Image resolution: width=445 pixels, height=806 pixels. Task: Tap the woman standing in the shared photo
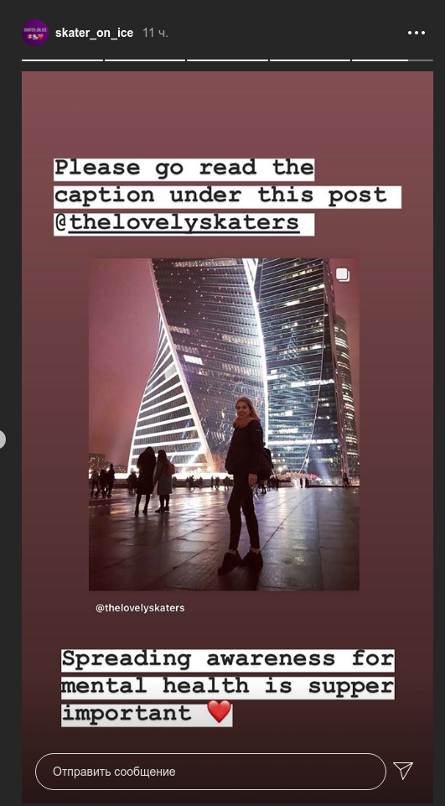(x=245, y=486)
